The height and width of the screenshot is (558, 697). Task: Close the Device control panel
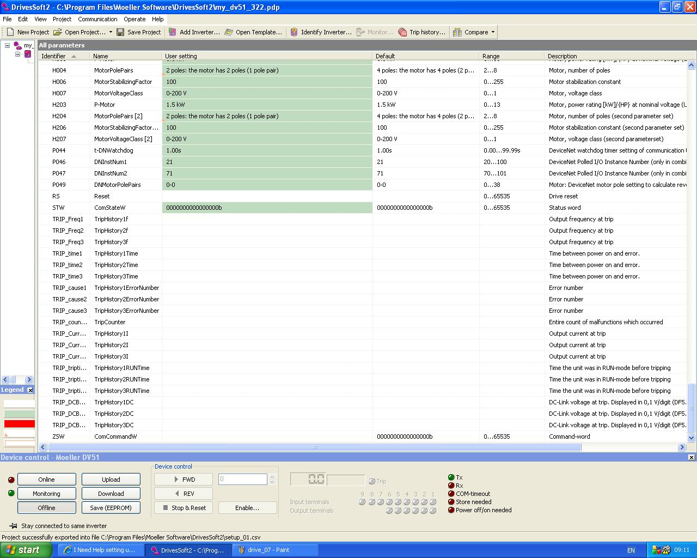point(692,457)
